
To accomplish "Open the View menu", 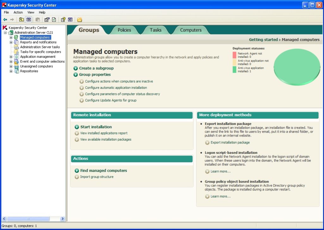I will (31, 12).
